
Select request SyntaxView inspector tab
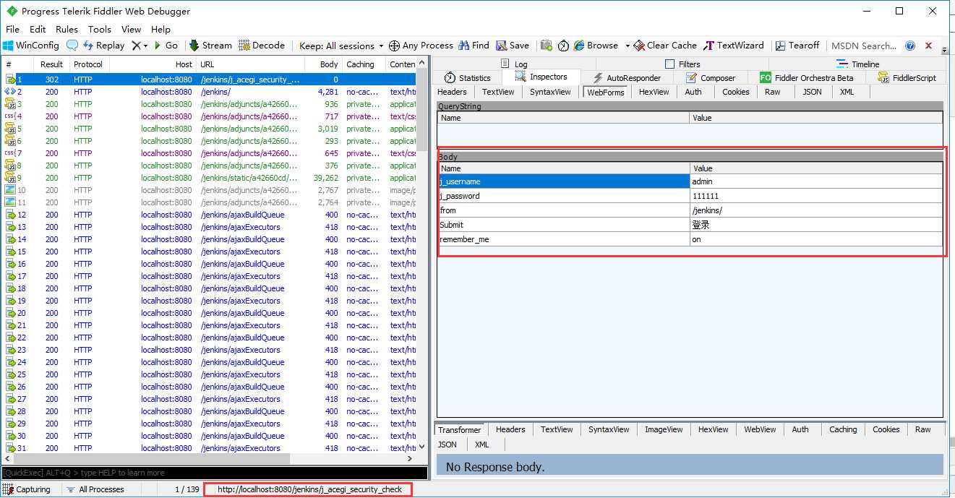coord(550,92)
